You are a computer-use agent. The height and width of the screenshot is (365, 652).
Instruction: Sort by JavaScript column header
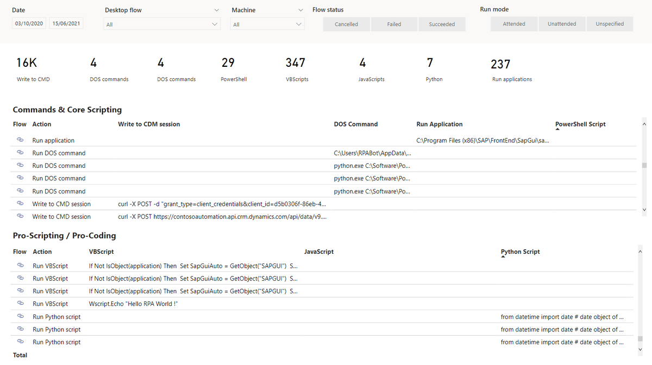tap(319, 251)
